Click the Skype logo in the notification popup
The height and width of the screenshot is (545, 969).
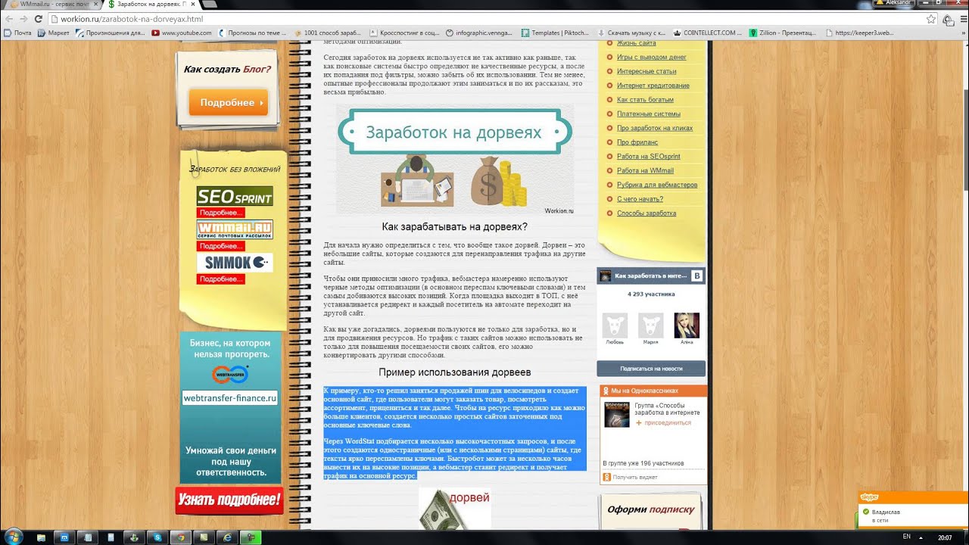coord(869,497)
